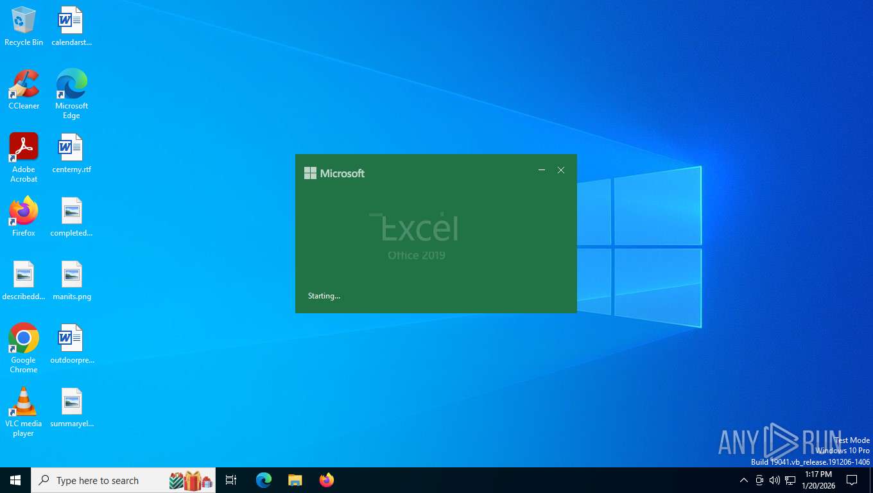Click the taskbar clock showing 1:17 PM
873x493 pixels.
818,480
